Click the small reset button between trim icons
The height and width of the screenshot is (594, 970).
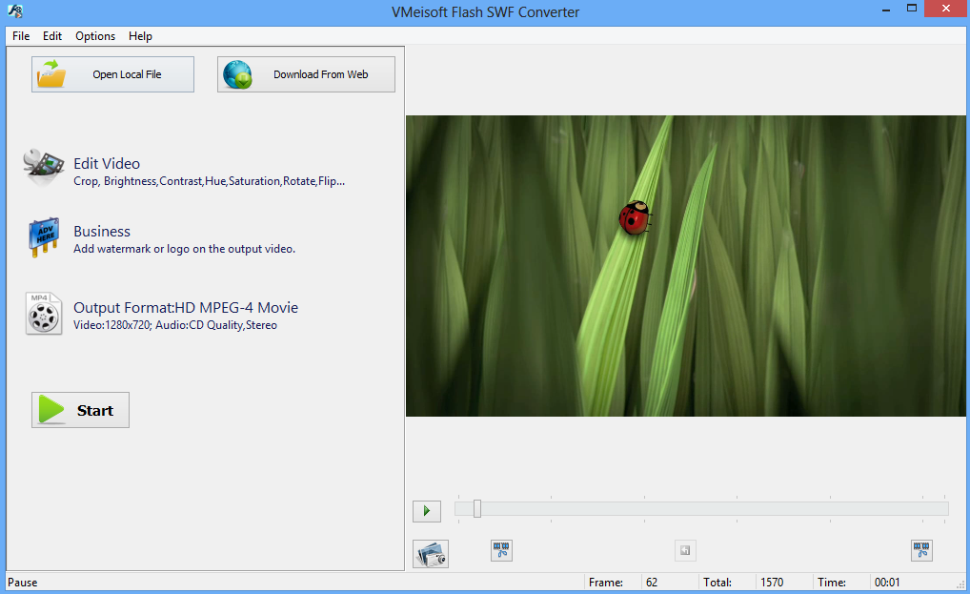click(x=685, y=548)
